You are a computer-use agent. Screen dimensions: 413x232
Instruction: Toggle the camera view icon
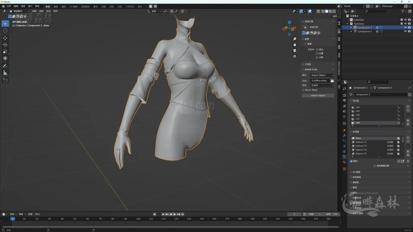(x=294, y=50)
